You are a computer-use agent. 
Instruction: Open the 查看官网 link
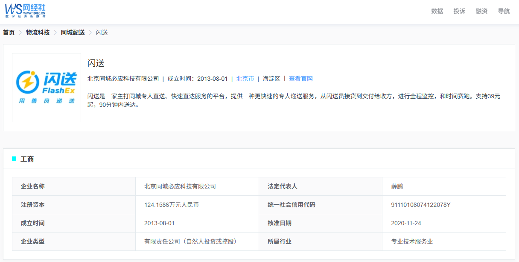click(301, 79)
